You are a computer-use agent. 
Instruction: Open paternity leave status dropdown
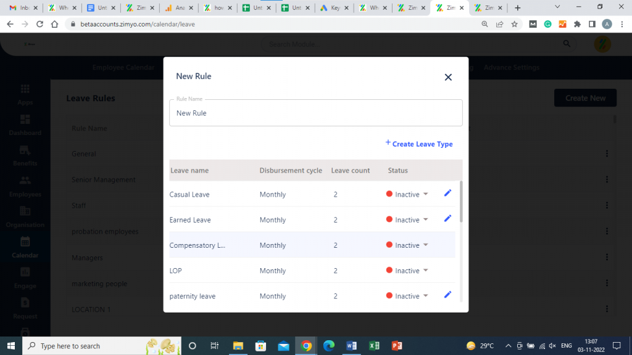pos(407,296)
